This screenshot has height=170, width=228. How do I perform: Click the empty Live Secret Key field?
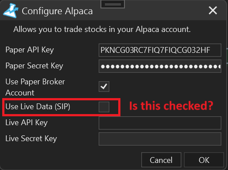[160, 139]
